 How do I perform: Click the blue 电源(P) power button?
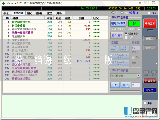150,90
